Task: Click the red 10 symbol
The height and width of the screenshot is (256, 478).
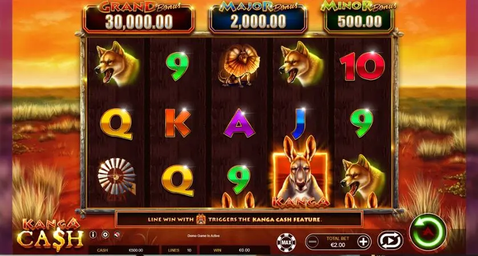Action: point(362,66)
